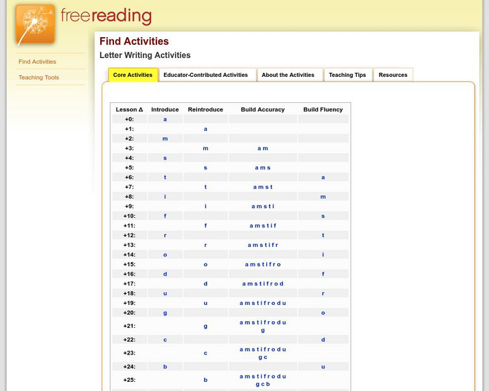Screen dimensions: 489x391
Task: Open Build Fluency 'm' link in row +8
Action: [323, 197]
